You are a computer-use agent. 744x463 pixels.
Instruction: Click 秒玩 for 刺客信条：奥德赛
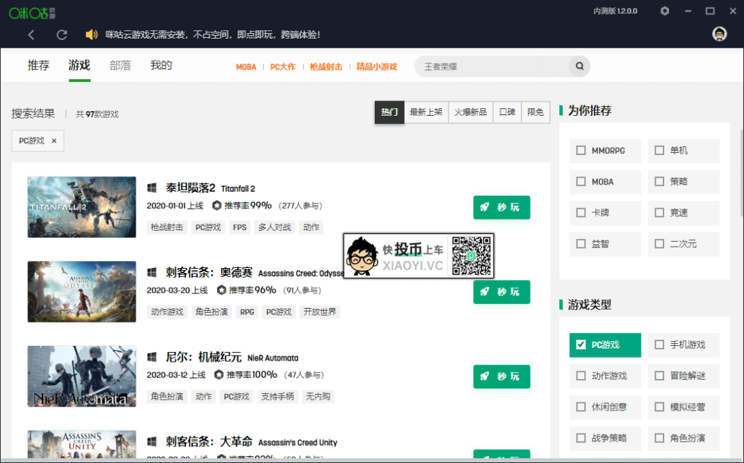pos(502,291)
